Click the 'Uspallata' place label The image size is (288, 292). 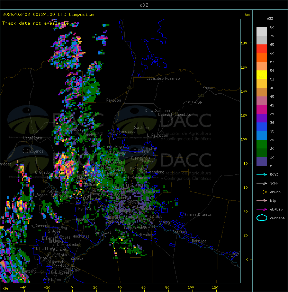click(33, 138)
